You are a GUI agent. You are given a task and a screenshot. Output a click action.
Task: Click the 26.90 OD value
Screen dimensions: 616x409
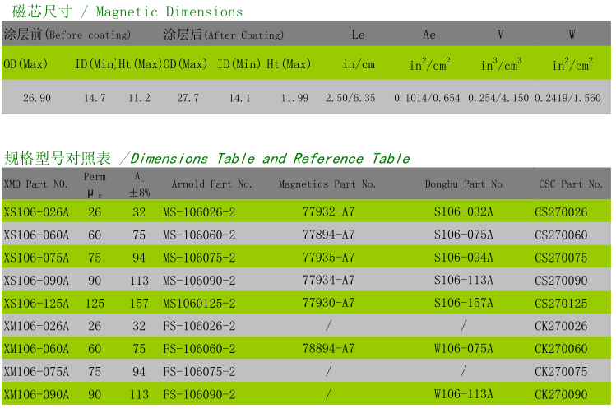pos(37,98)
